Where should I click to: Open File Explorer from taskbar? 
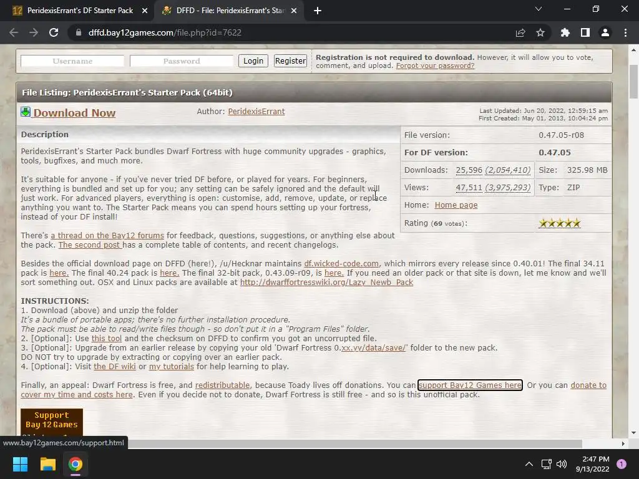pos(47,464)
